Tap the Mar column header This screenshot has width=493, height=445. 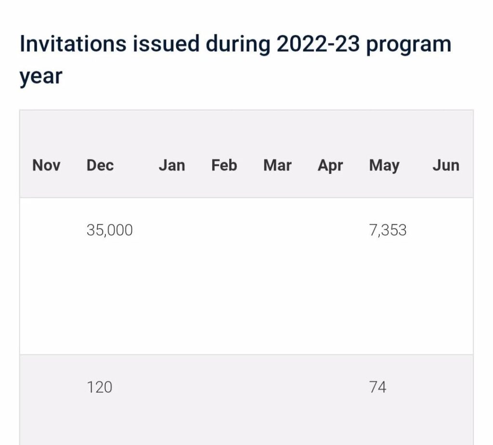point(277,165)
